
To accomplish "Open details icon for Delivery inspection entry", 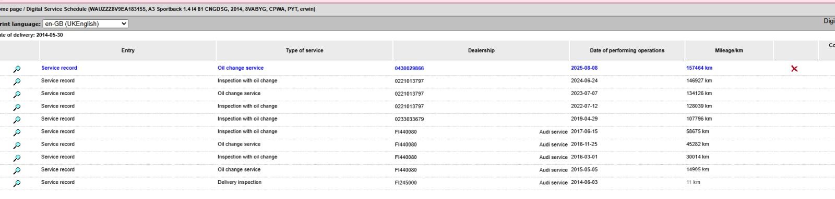I will coord(17,183).
